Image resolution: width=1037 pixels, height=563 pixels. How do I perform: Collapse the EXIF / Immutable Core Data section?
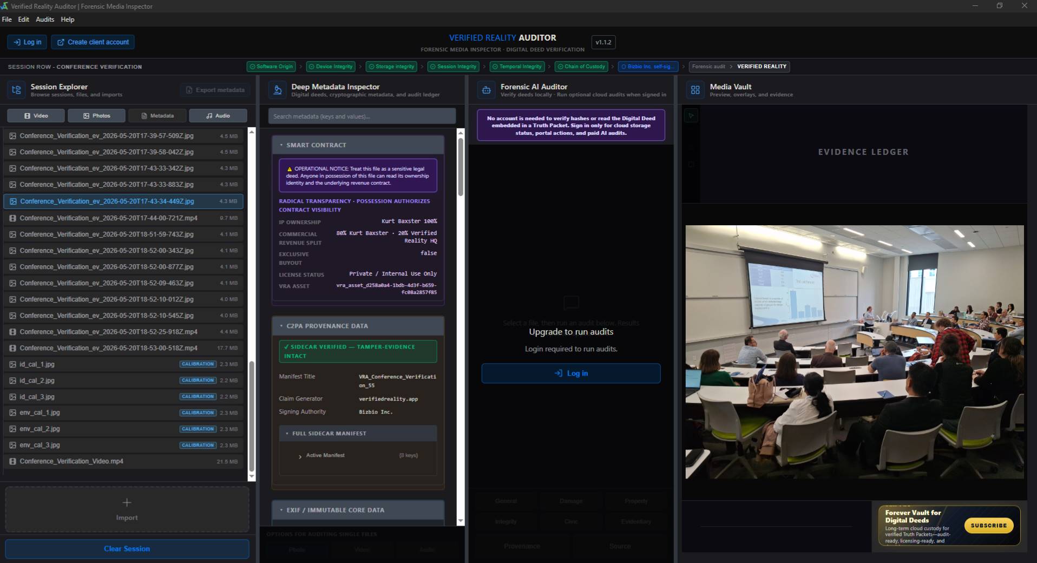[x=358, y=510]
